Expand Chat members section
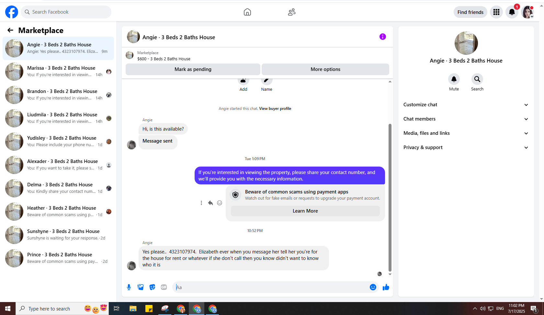The width and height of the screenshot is (544, 315). 466,119
